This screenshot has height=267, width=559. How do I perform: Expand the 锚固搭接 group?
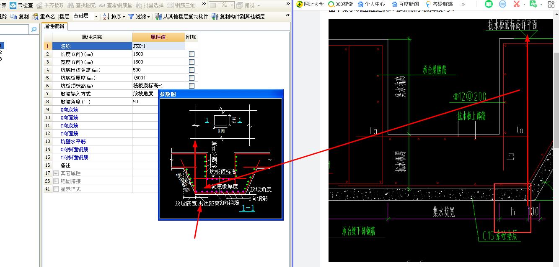pos(56,181)
